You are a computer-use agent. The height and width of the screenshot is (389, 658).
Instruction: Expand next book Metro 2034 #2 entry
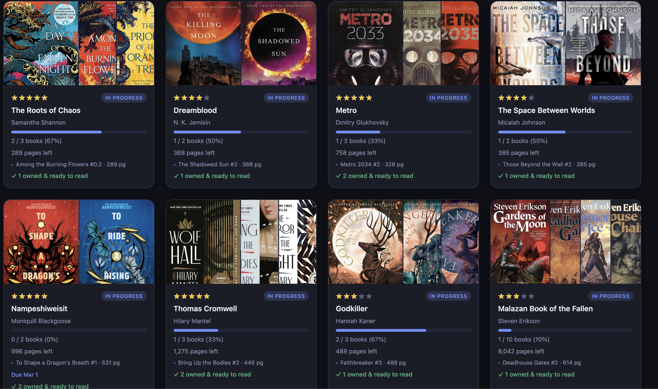click(x=372, y=164)
